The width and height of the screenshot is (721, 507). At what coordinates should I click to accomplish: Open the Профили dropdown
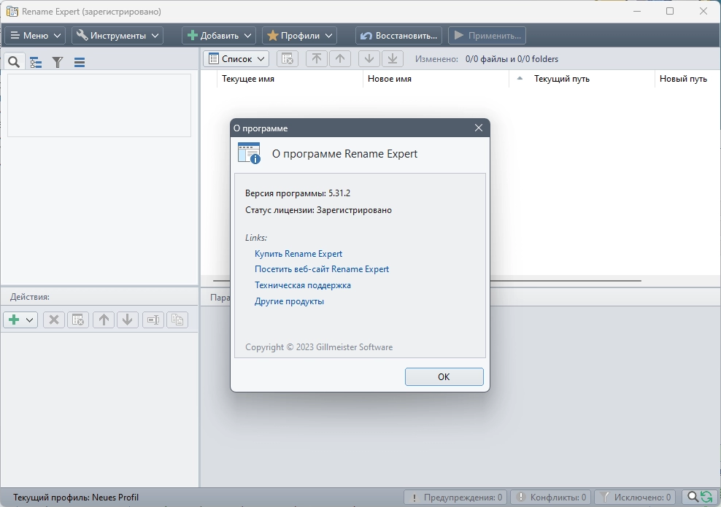point(299,36)
